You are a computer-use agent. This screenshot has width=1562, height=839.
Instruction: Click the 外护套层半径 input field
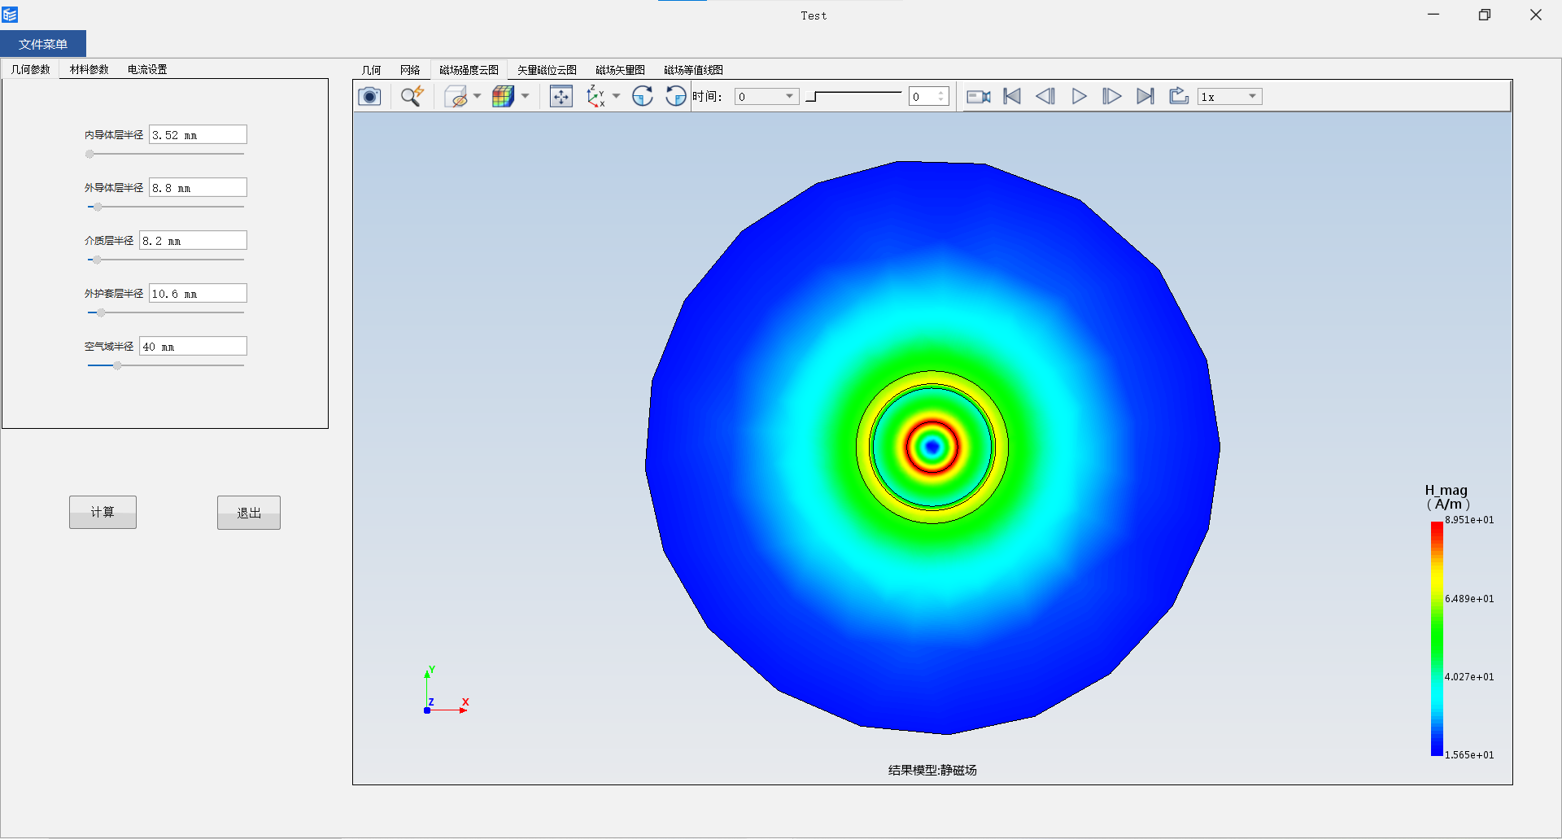point(198,294)
